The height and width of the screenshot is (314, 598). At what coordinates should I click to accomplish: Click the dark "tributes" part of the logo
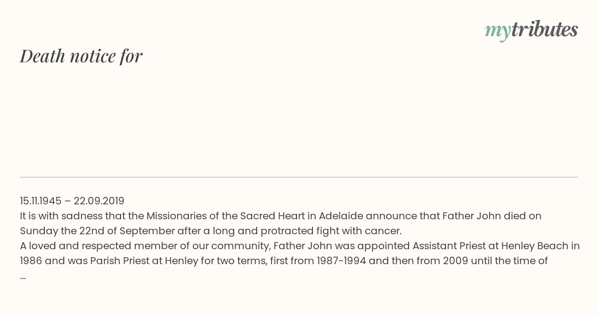[x=544, y=29]
